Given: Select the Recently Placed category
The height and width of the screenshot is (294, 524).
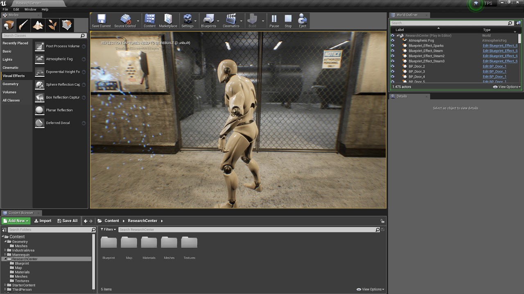Looking at the screenshot, I should (x=16, y=43).
